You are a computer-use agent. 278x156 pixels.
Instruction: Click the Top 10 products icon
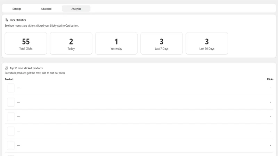point(7,68)
